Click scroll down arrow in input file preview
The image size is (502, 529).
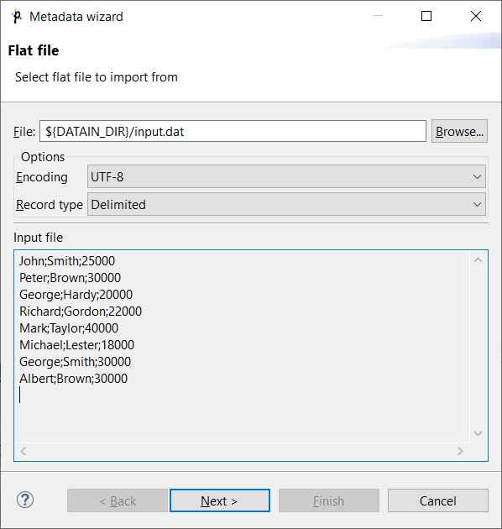click(x=478, y=433)
